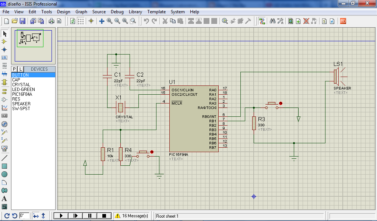The height and width of the screenshot is (221, 377).
Task: Click the wire label LBL tool
Action: click(4, 57)
